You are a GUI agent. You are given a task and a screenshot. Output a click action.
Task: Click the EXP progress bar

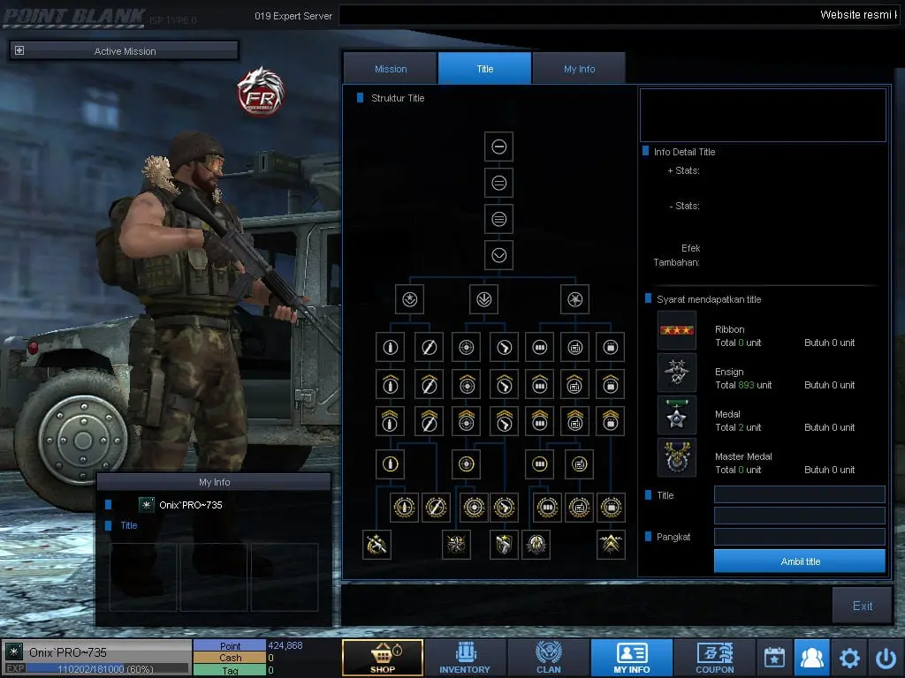[x=108, y=669]
